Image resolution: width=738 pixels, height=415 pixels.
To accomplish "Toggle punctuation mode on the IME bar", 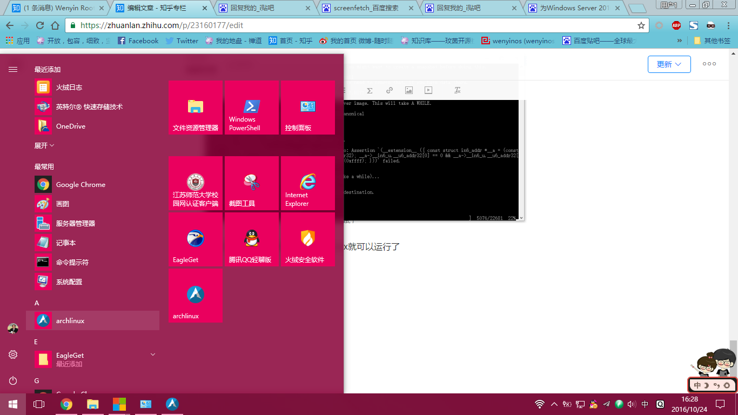I will [x=715, y=384].
